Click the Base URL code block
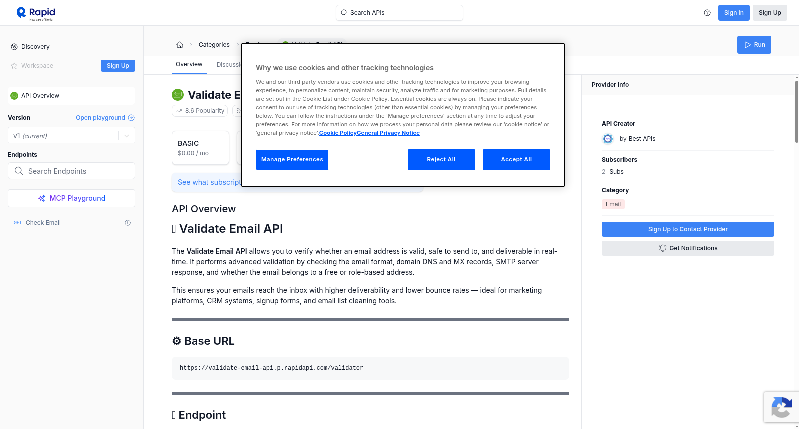Image resolution: width=799 pixels, height=429 pixels. 371,368
